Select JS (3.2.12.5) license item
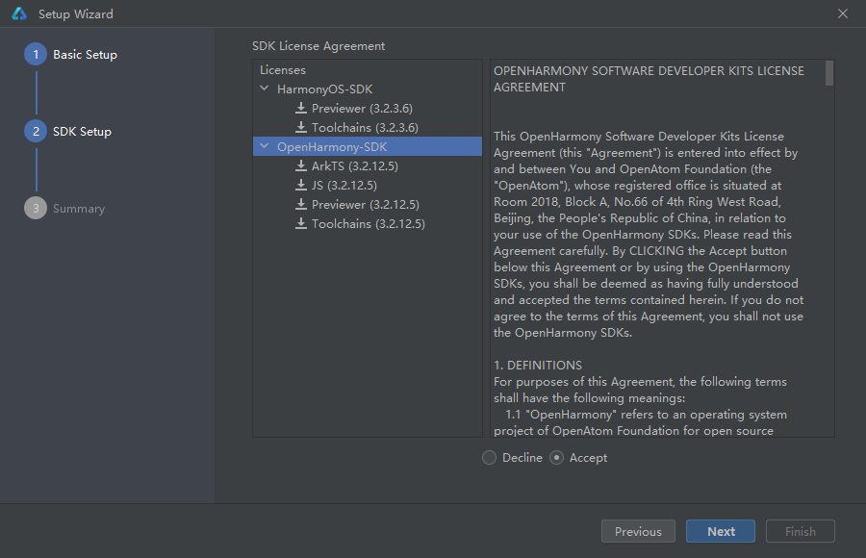The width and height of the screenshot is (866, 558). (344, 186)
